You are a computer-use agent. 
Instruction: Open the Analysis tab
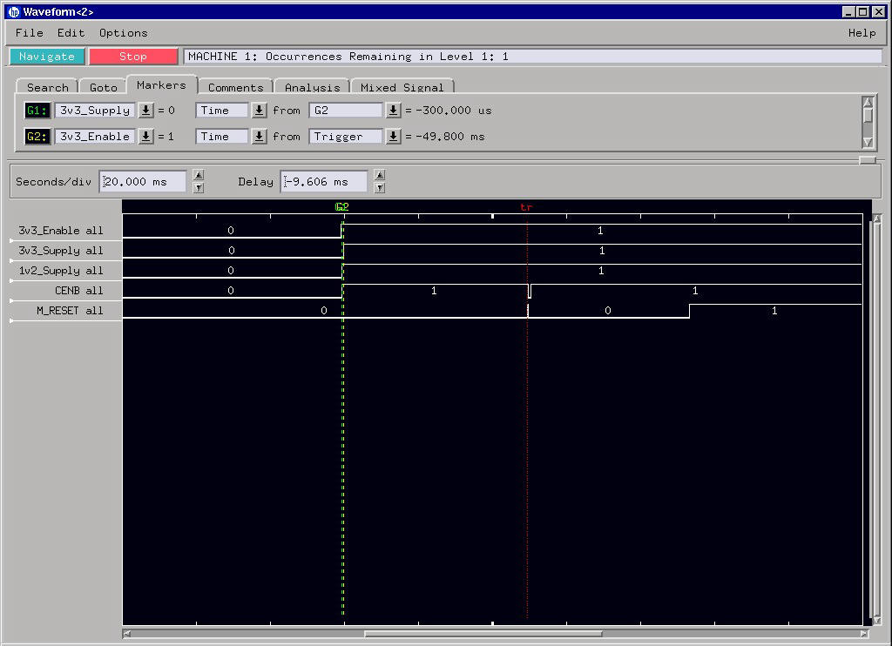(313, 87)
